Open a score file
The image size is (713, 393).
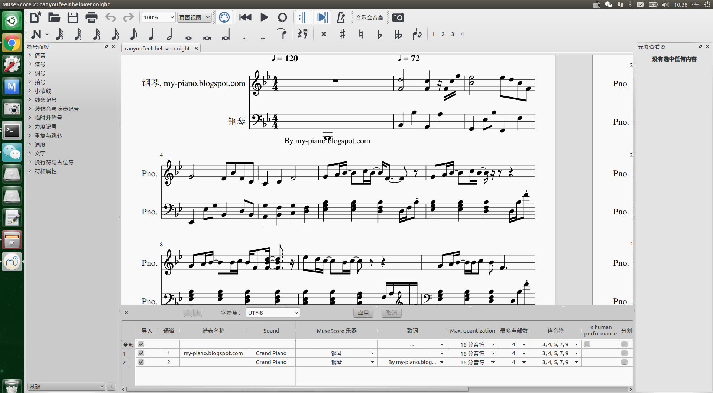tap(54, 17)
